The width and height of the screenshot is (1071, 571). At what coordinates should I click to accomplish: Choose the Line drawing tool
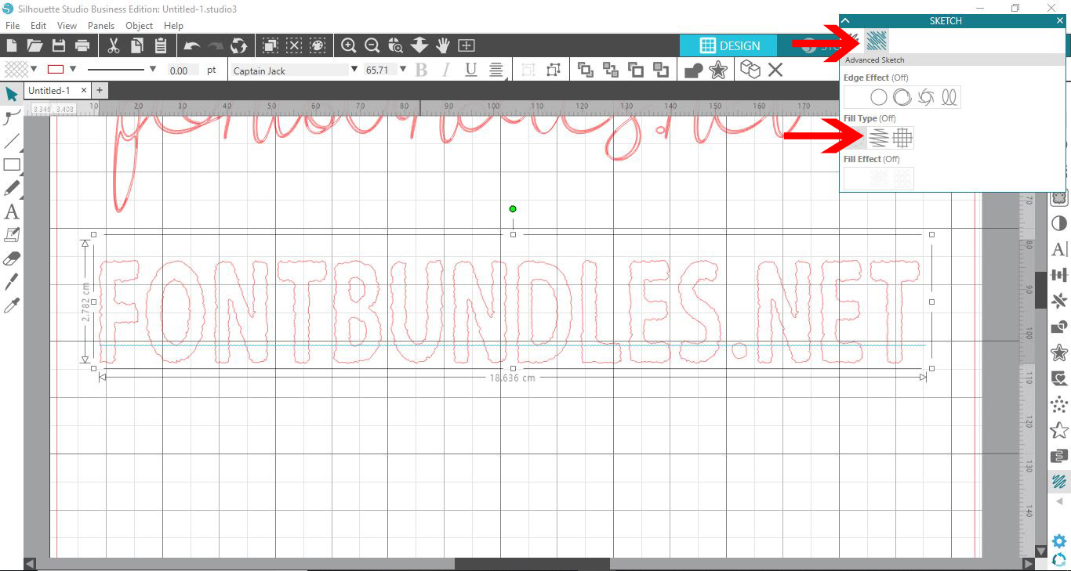[x=12, y=142]
